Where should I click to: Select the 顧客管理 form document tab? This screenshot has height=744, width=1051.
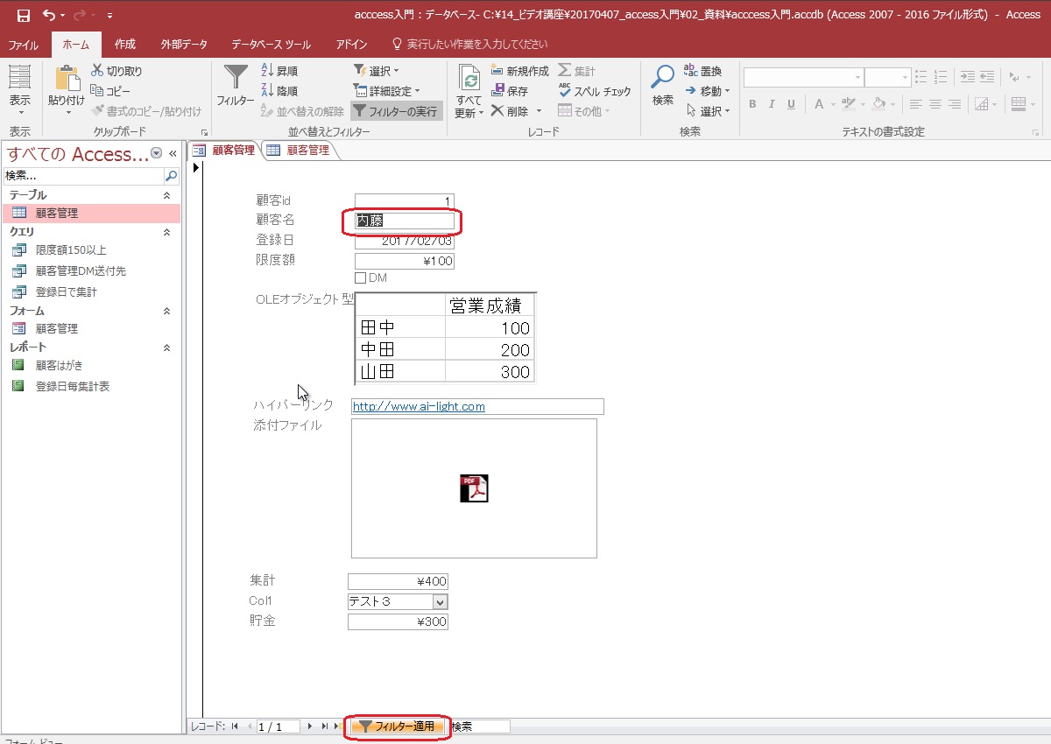coord(223,150)
